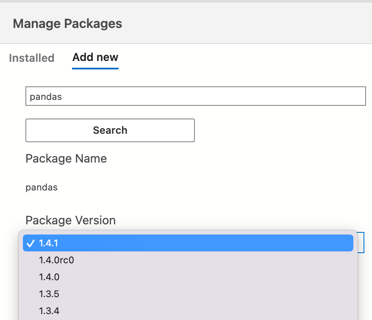The width and height of the screenshot is (372, 320).
Task: Switch to the Add new tab
Action: (95, 57)
